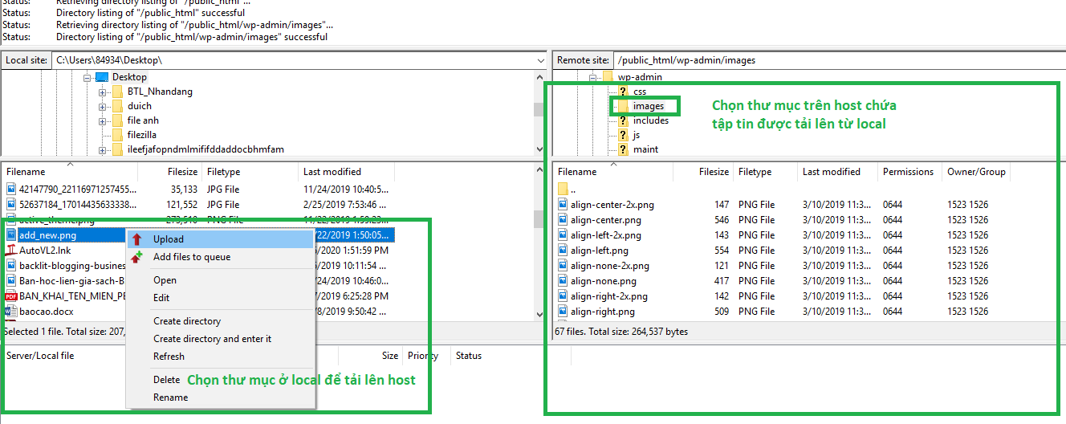Click the BAN_KHAI_TEN_MIEN PDF file icon
Image resolution: width=1066 pixels, height=424 pixels.
(11, 296)
